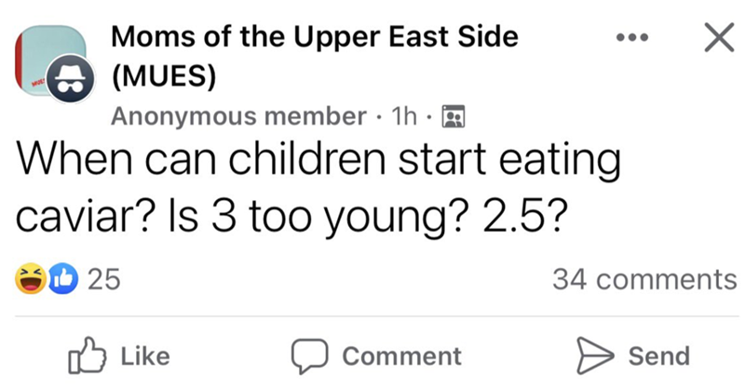Viewport: 745px width, 389px height.
Task: Click the (MUES) group abbreviation
Action: point(165,76)
